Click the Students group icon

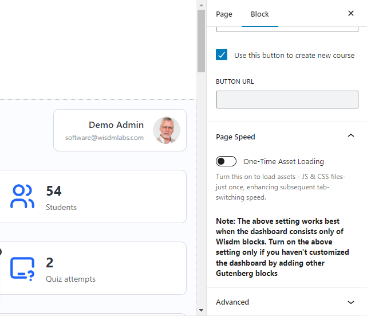[x=22, y=196]
